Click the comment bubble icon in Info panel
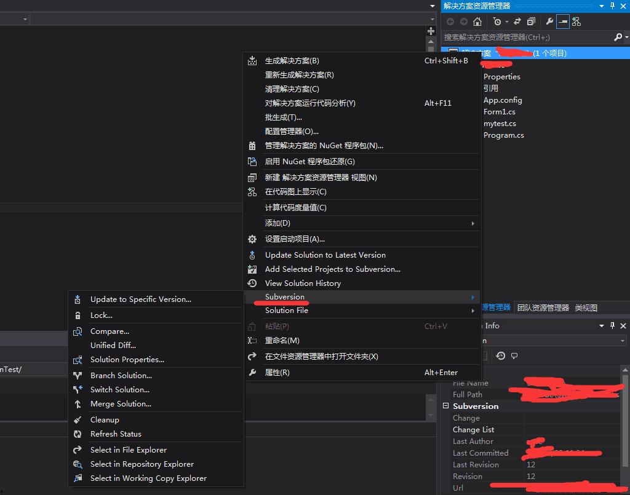The image size is (630, 495). click(514, 355)
